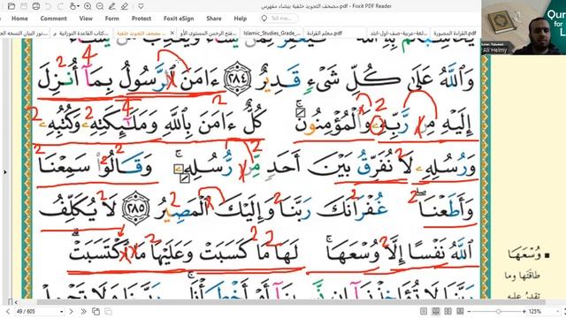
Task: Click the previous view icon in status bar
Action: pyautogui.click(x=96, y=311)
